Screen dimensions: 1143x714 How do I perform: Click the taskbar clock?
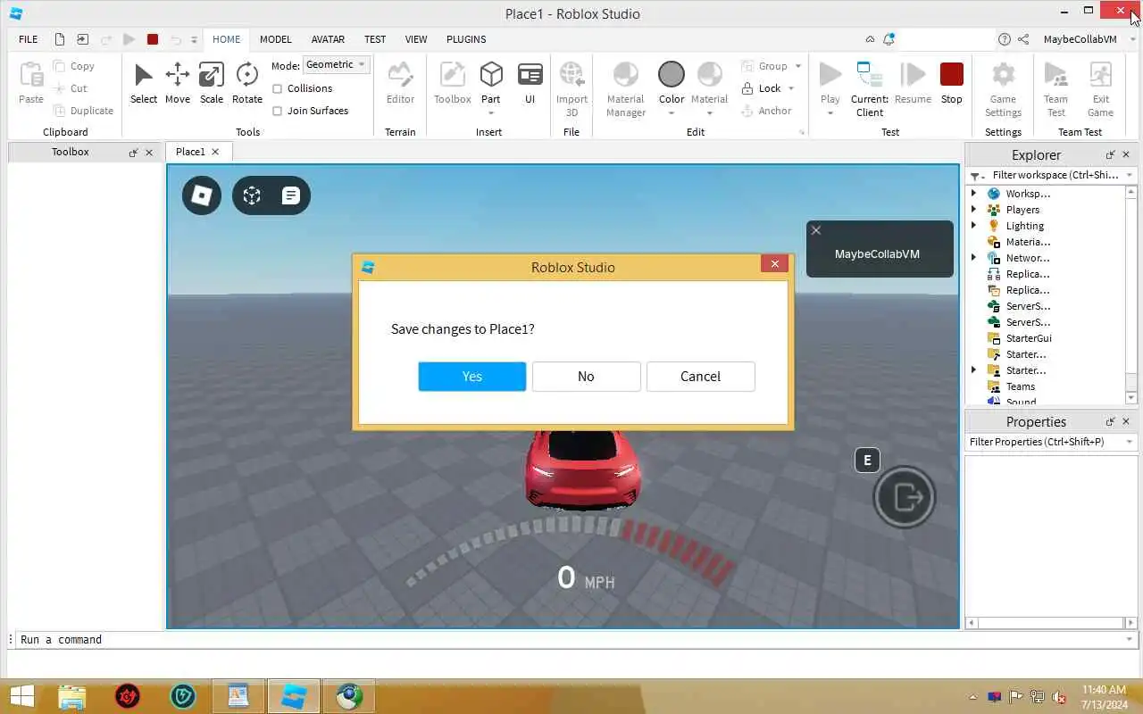(x=1104, y=697)
